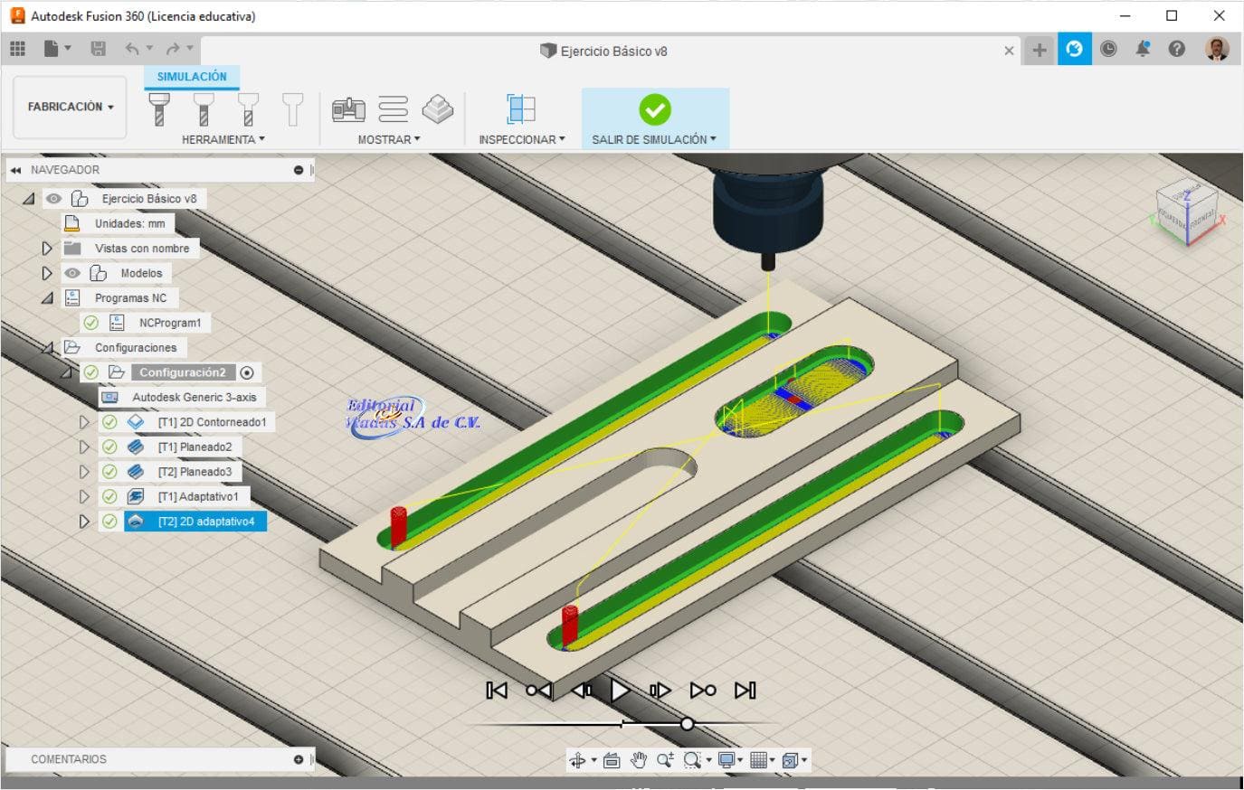Collapse the Configuraciones node
1244x790 pixels.
(x=47, y=348)
